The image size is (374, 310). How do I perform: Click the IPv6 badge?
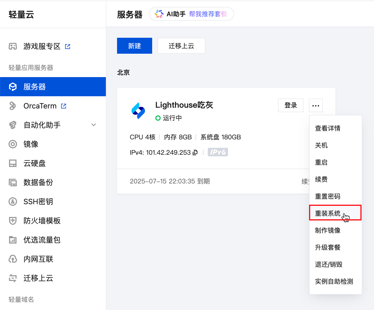pyautogui.click(x=218, y=152)
